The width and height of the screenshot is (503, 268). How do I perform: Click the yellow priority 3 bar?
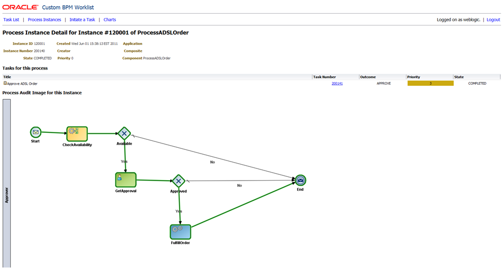point(430,83)
